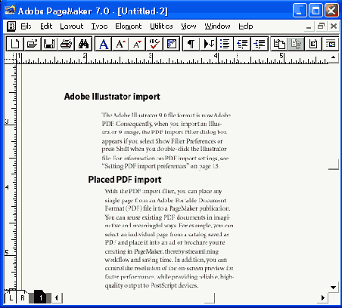Click the document control icon beside File
342x308 pixels.
[11, 26]
